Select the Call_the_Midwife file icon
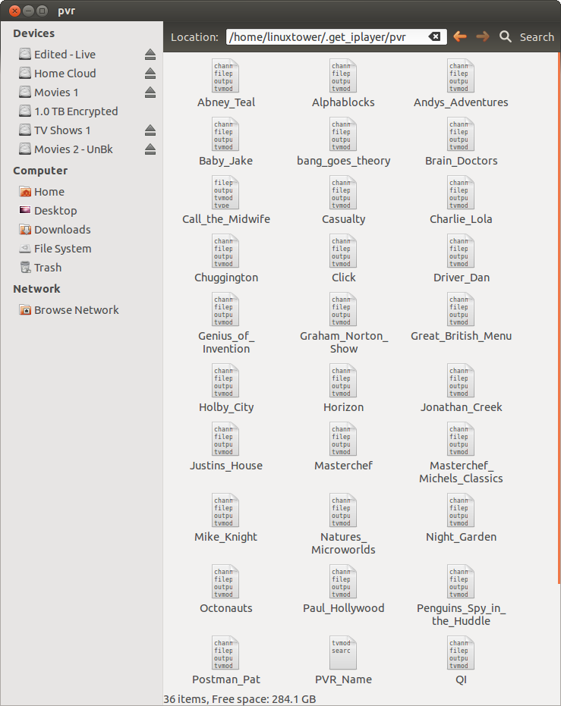The height and width of the screenshot is (706, 561). (225, 193)
